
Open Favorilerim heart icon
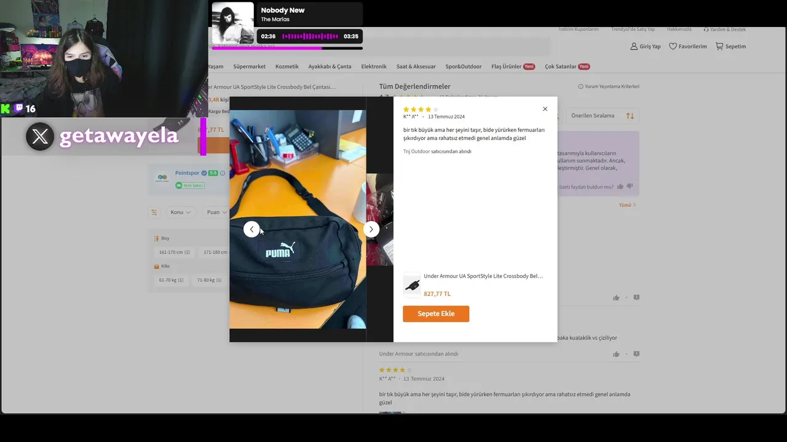pos(673,46)
